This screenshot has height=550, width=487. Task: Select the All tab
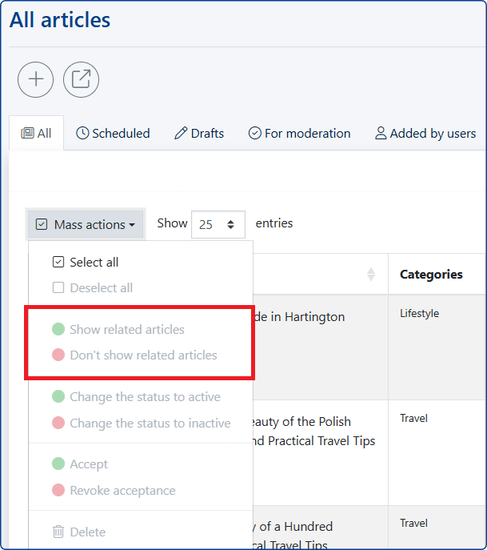coord(36,134)
